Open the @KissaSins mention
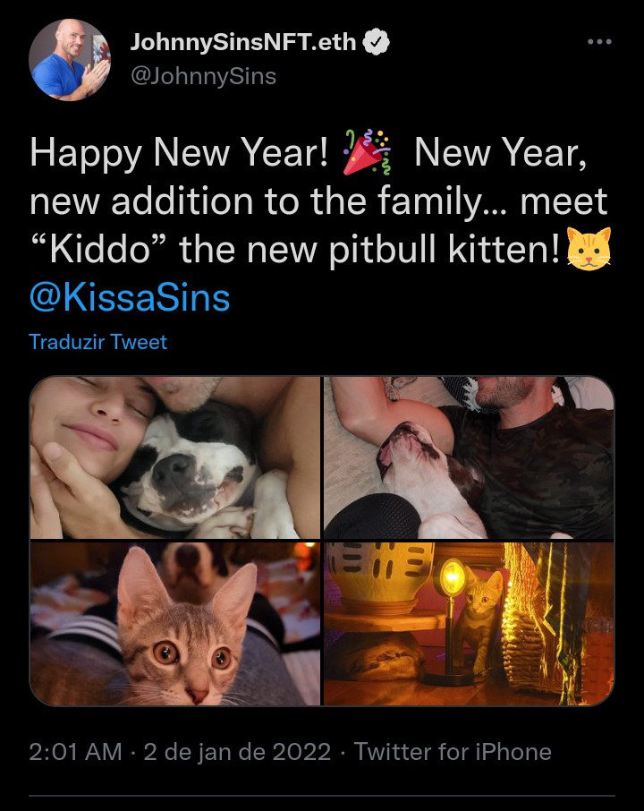The image size is (644, 811). pyautogui.click(x=130, y=298)
